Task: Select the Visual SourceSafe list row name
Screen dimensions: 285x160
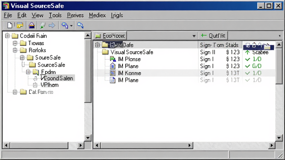Action: click(x=132, y=52)
